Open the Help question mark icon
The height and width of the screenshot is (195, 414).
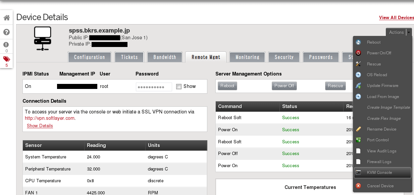(6, 32)
